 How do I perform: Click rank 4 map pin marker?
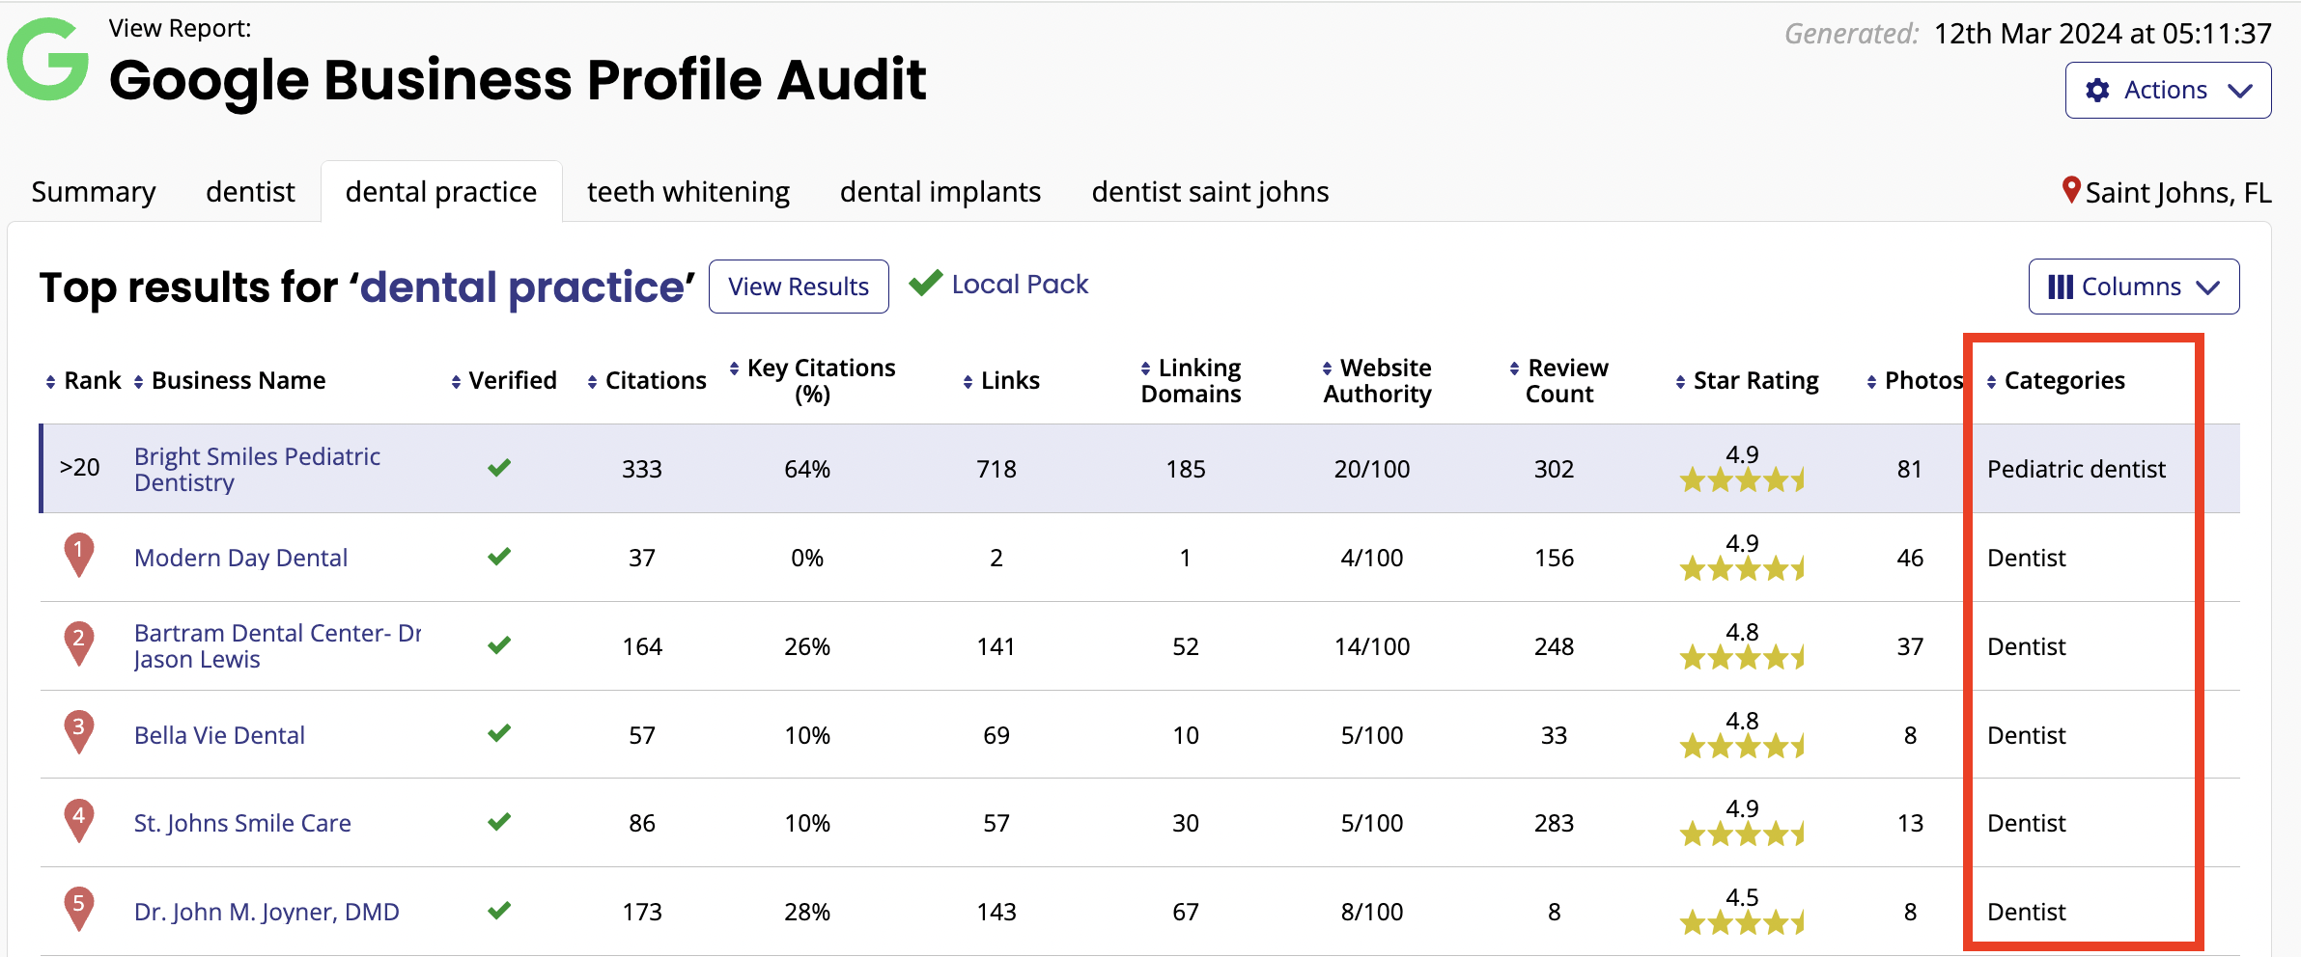(x=78, y=820)
